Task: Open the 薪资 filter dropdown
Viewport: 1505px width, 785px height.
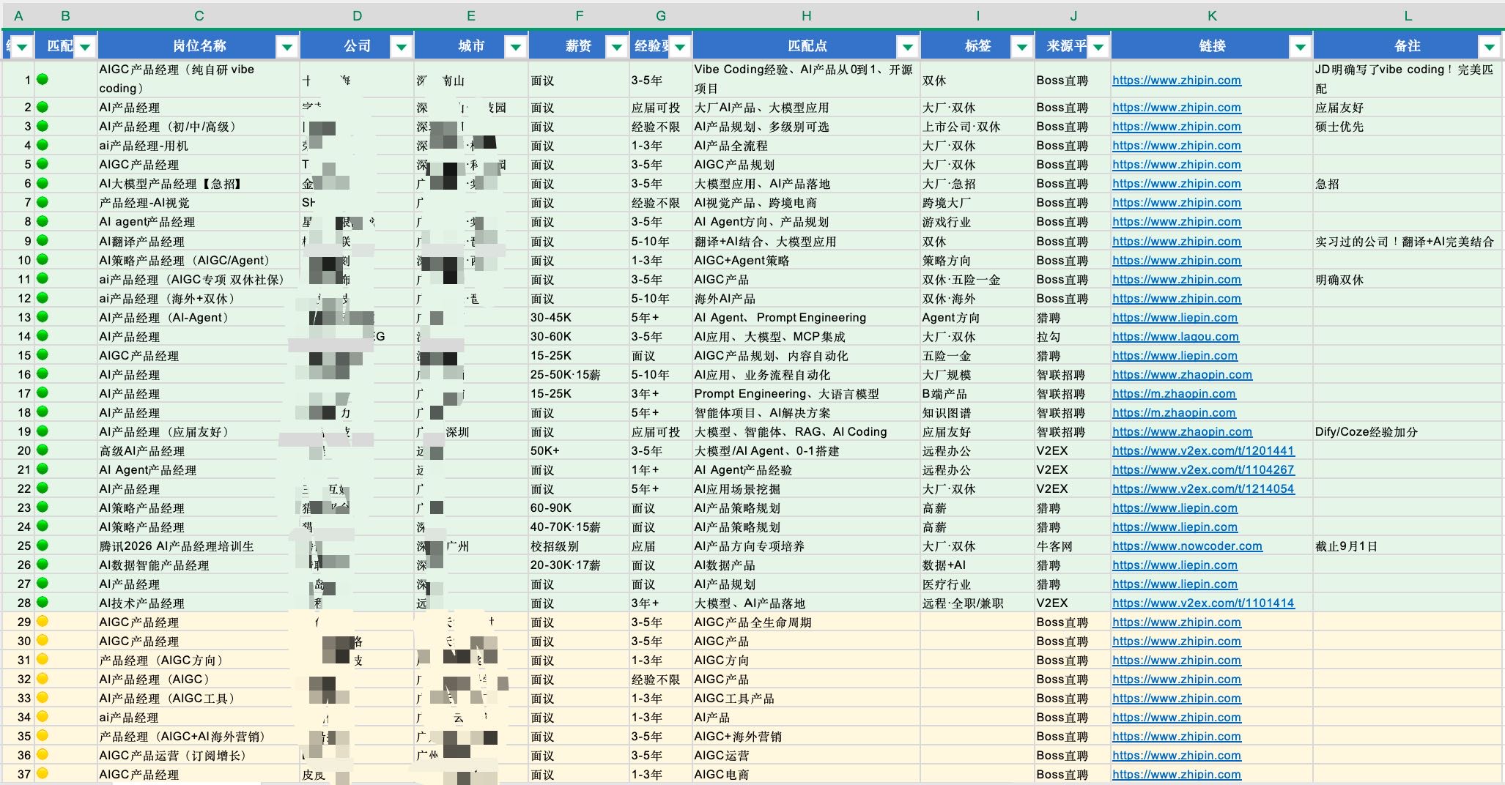Action: (x=617, y=48)
